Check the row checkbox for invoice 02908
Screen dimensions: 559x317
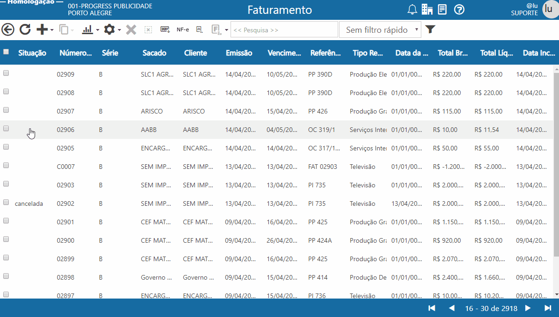[6, 91]
